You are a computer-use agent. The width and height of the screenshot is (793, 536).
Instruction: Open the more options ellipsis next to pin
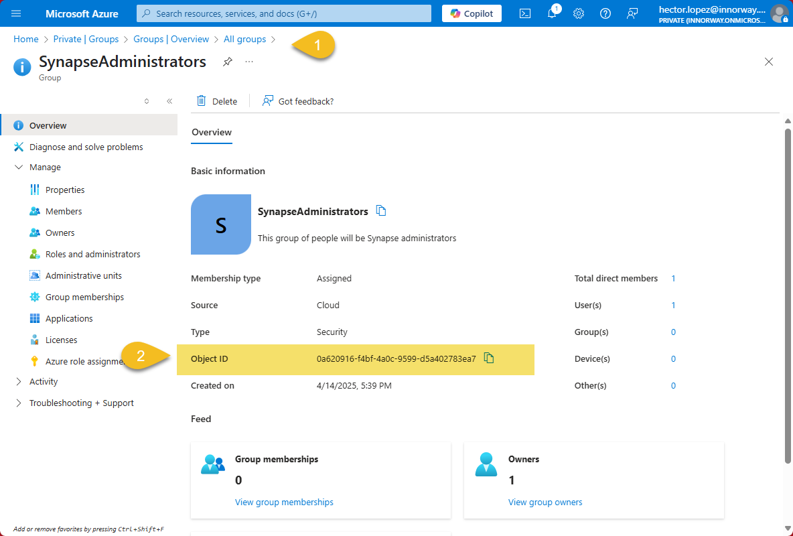(x=248, y=61)
